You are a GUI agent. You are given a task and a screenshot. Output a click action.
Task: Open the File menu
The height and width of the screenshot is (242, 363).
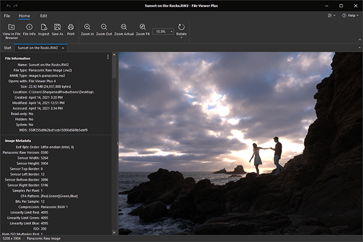[x=7, y=16]
